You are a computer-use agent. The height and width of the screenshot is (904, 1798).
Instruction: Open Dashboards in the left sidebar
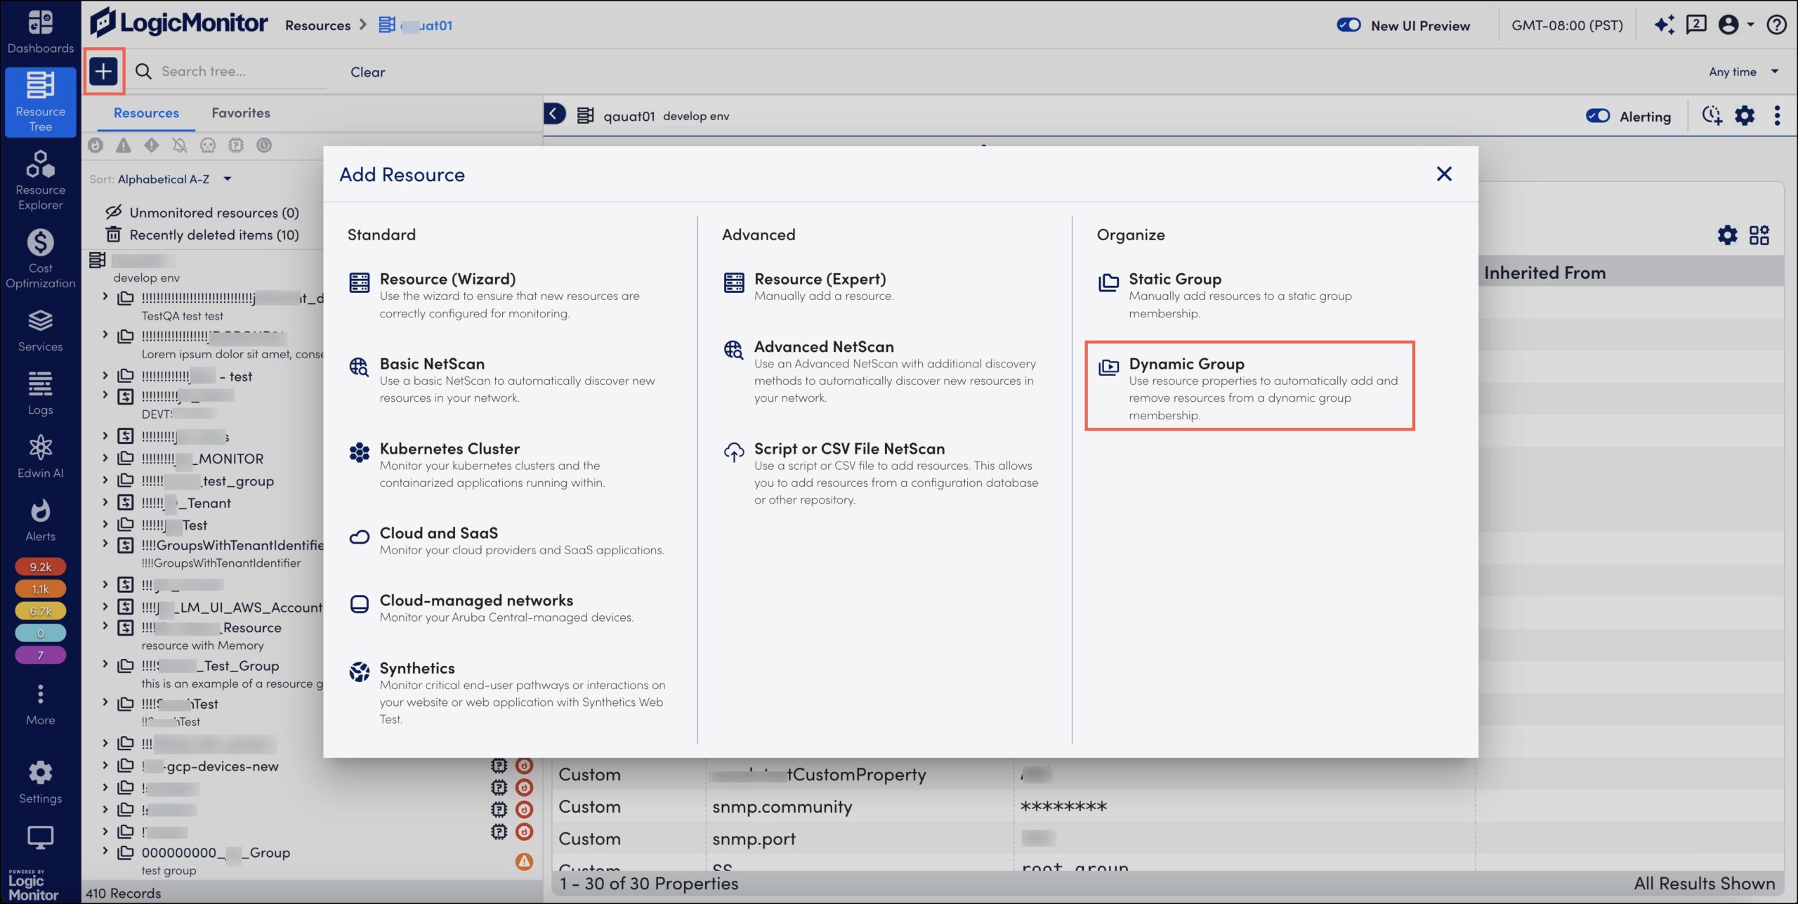[x=40, y=32]
